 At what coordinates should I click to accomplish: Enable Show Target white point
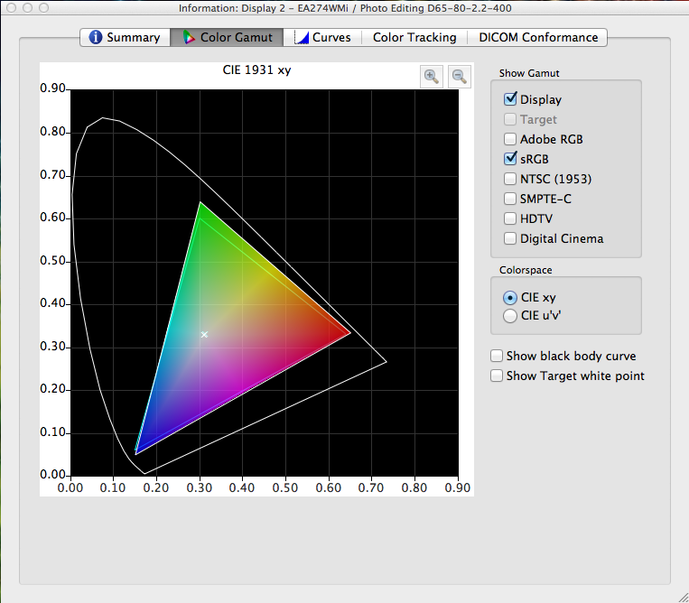(x=497, y=376)
